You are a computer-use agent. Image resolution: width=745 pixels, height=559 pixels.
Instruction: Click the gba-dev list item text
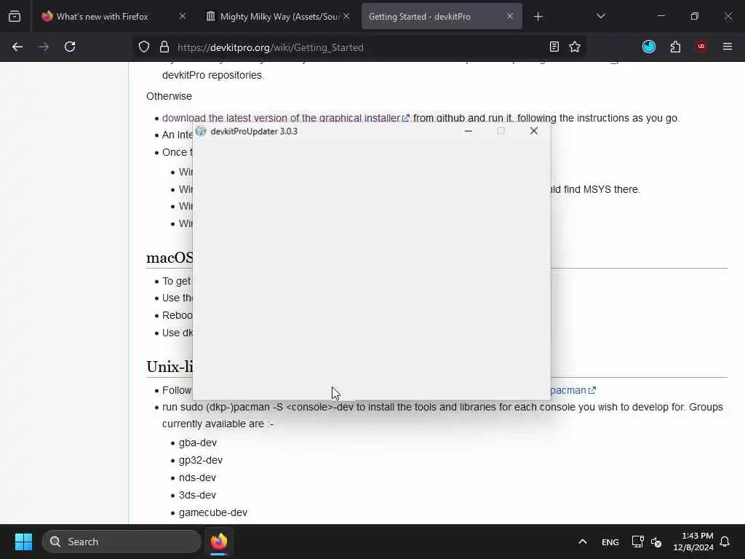(x=198, y=443)
